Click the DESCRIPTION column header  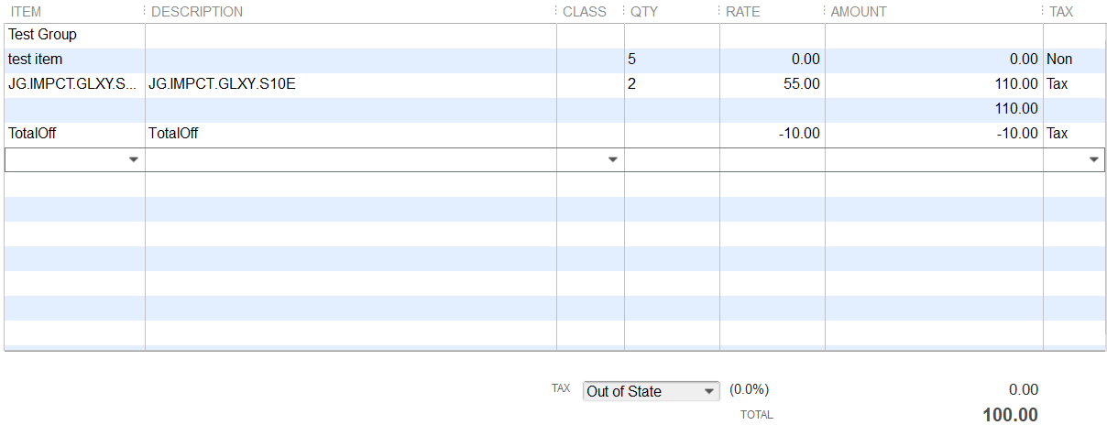point(197,12)
